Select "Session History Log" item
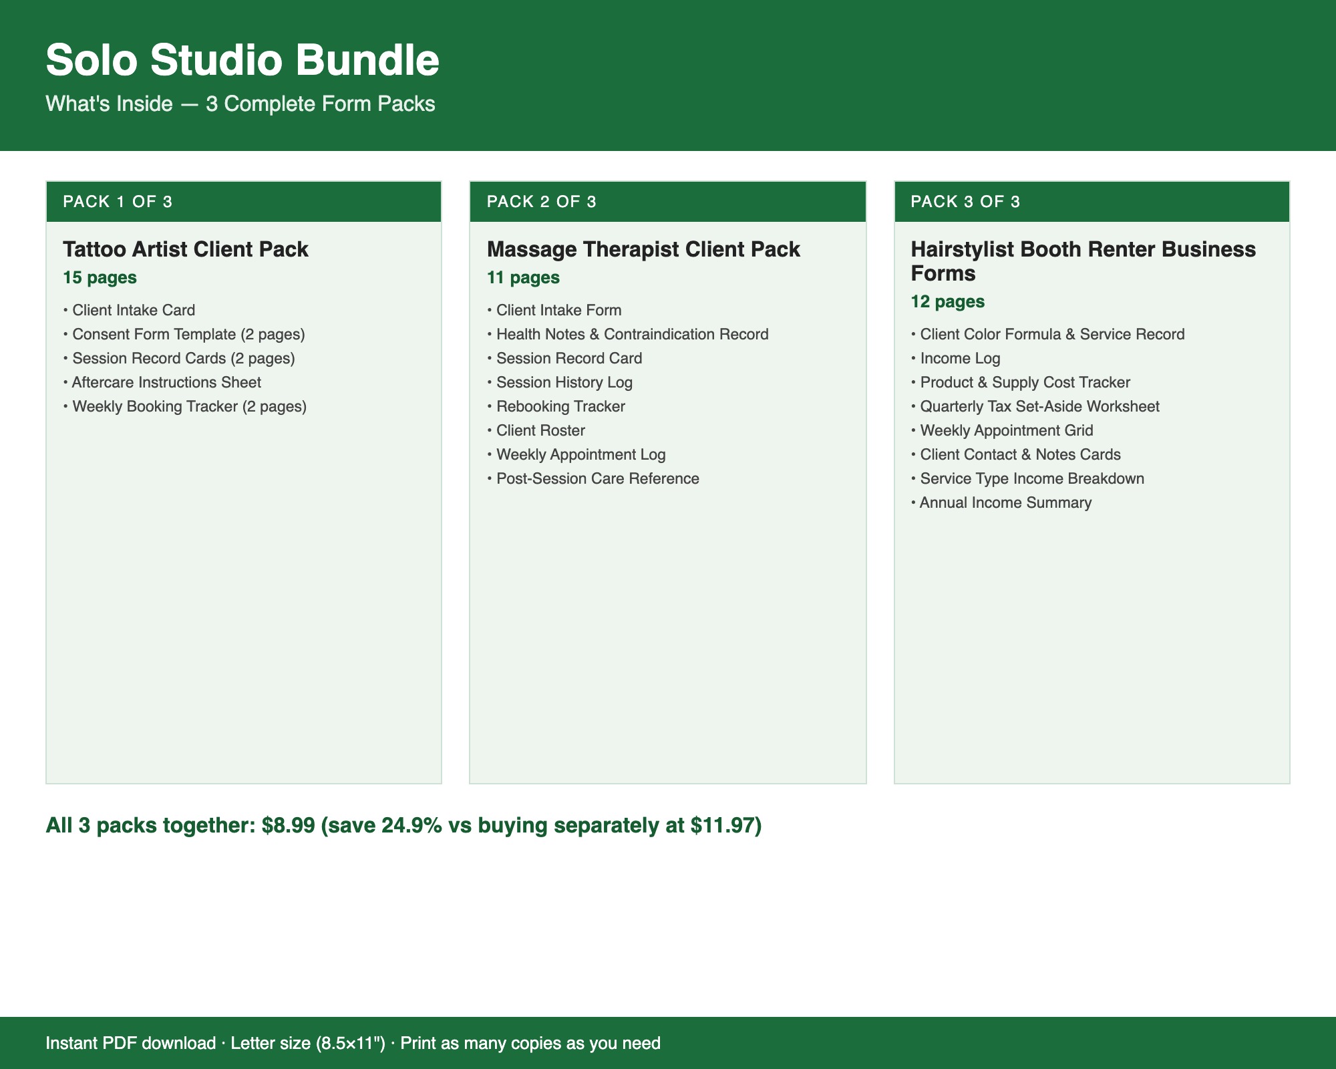1336x1069 pixels. tap(560, 382)
